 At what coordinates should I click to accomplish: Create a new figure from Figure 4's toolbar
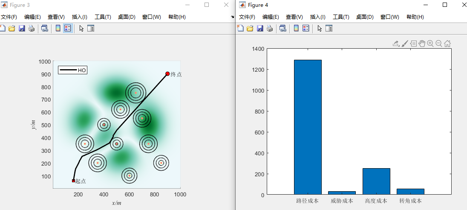pos(241,29)
